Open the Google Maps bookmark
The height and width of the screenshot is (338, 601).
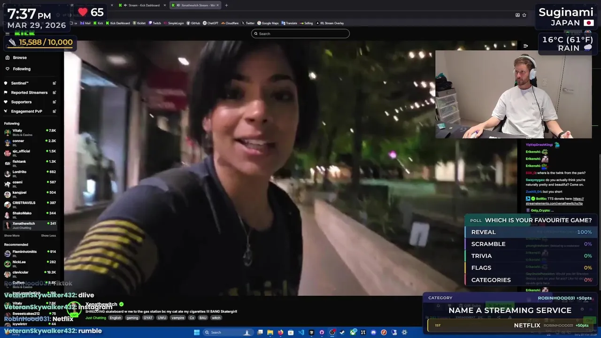(268, 23)
